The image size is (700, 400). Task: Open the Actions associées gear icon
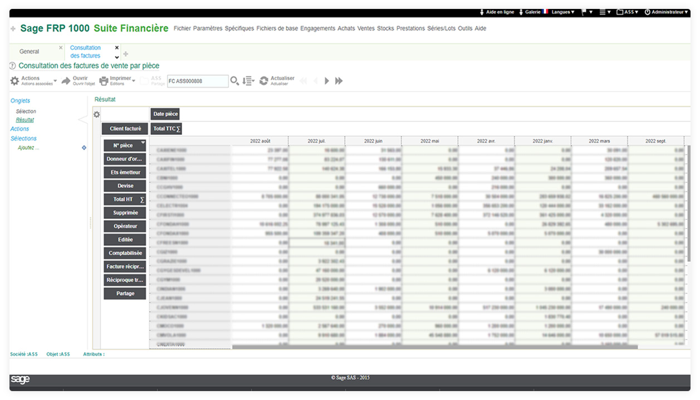(x=15, y=81)
